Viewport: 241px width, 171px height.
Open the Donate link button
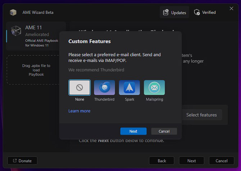[22, 161]
